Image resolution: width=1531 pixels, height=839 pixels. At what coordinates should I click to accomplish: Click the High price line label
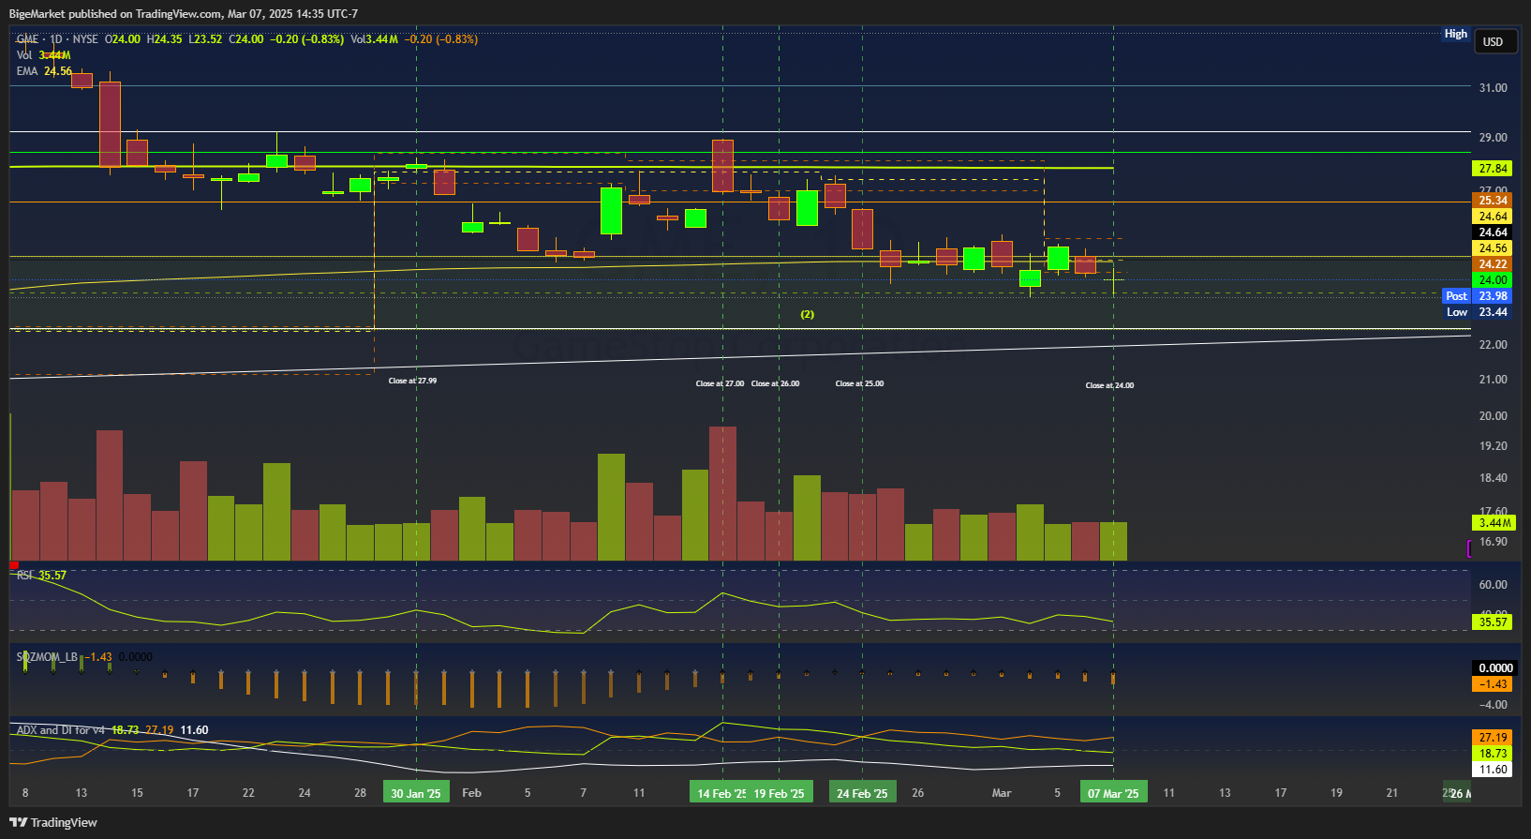[x=1455, y=34]
